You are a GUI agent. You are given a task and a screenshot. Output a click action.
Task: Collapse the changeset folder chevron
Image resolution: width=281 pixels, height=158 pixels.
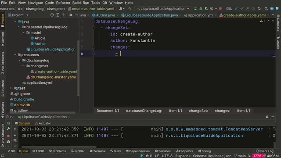(23, 66)
